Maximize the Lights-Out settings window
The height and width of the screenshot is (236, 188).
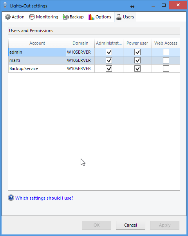[x=164, y=5]
